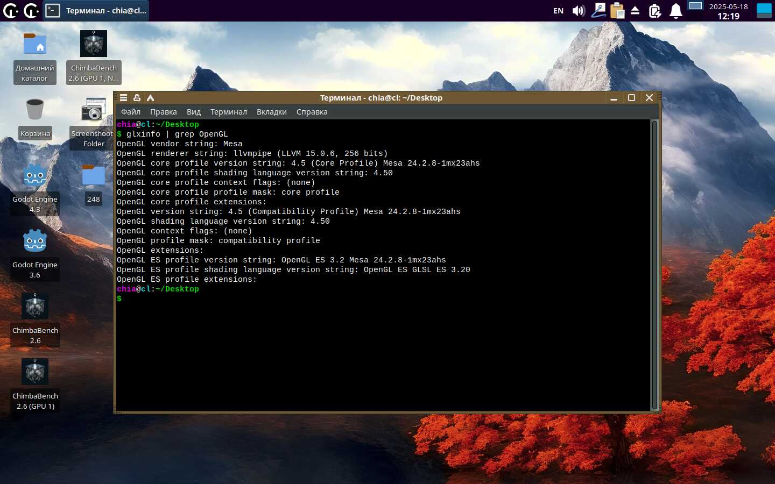Click 'OpenGL profile mask: compatibility profile' line
The height and width of the screenshot is (484, 775).
pos(219,241)
